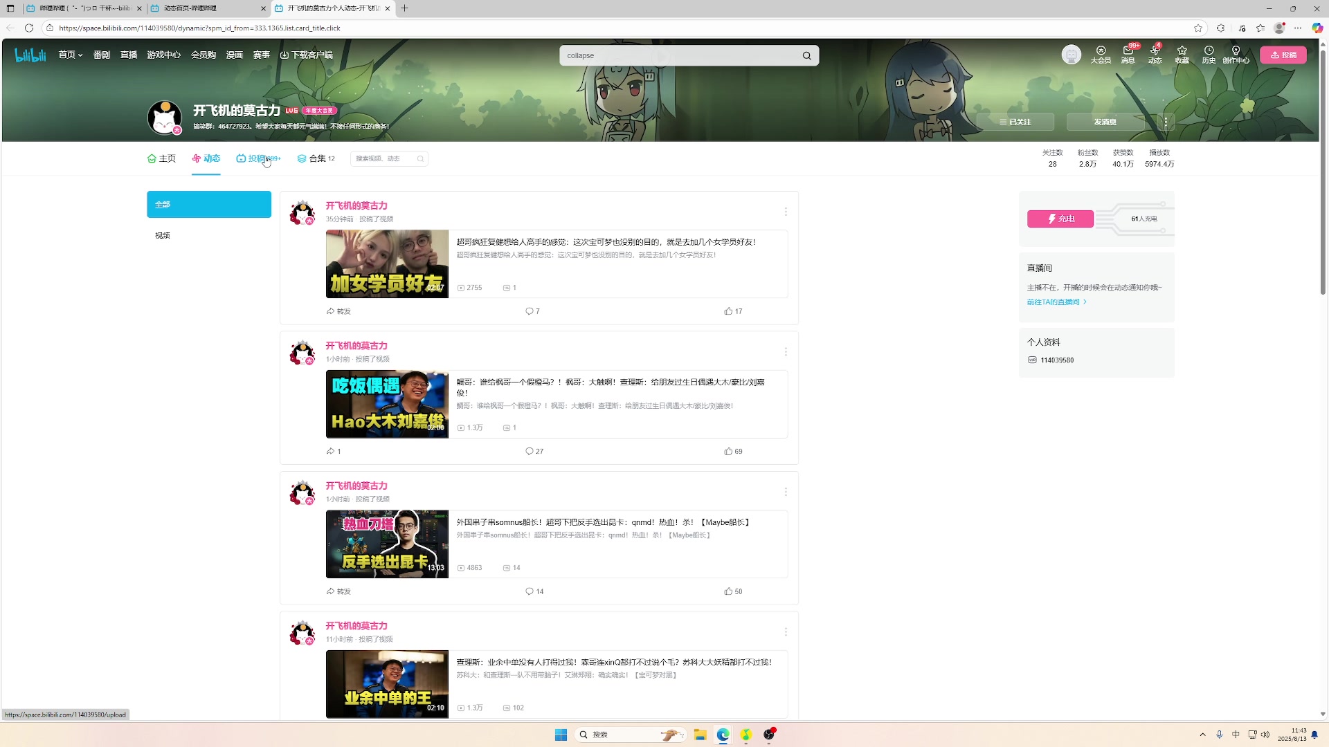The width and height of the screenshot is (1329, 747).
Task: Open new browser tab with plus
Action: (x=405, y=8)
